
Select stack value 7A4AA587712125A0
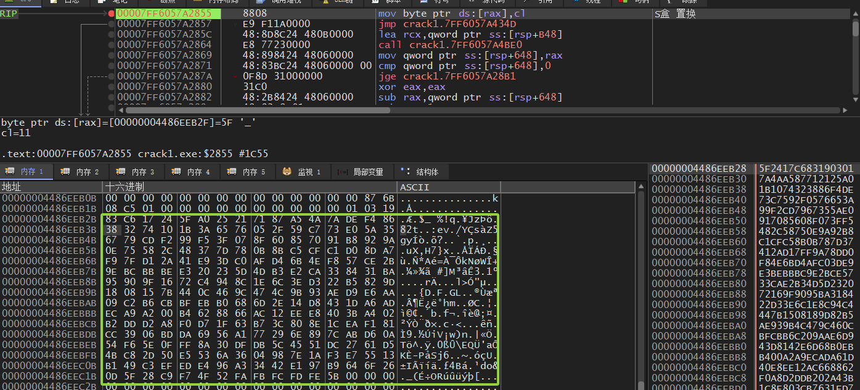806,179
